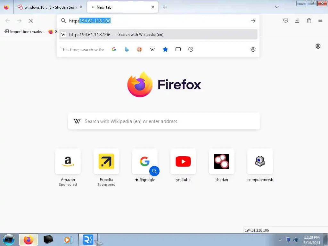
Task: Stop loading the page via X button
Action: [x=31, y=21]
